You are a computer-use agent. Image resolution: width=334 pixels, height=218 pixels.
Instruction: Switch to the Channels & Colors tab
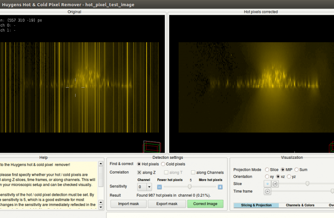click(301, 206)
